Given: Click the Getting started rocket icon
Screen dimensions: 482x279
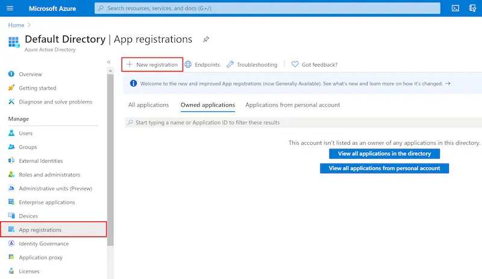Looking at the screenshot, I should pos(11,88).
